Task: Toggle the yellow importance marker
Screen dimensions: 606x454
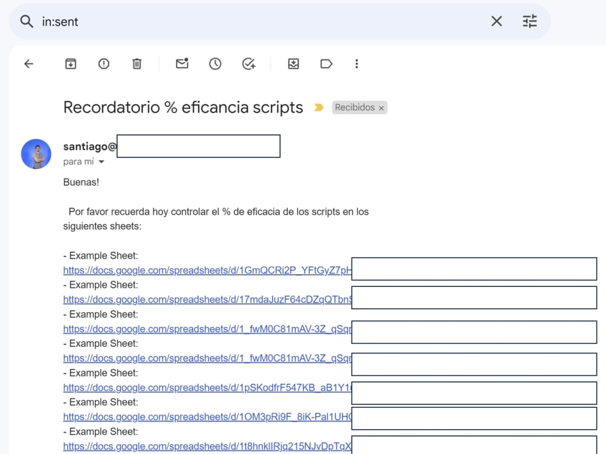Action: (319, 107)
